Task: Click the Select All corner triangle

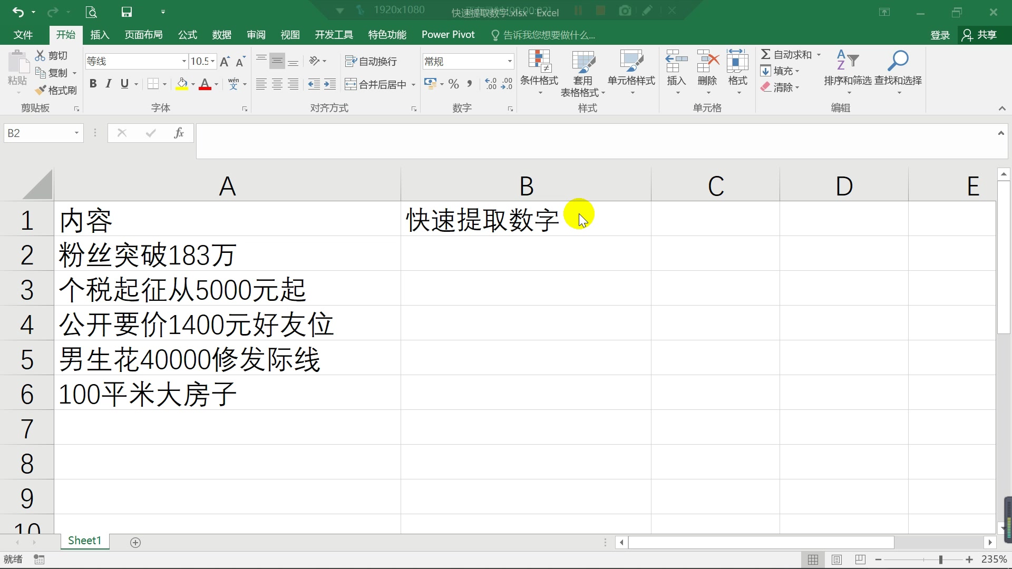Action: [37, 184]
